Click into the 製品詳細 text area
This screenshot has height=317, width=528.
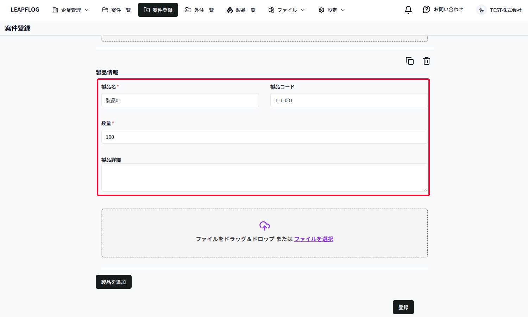264,177
